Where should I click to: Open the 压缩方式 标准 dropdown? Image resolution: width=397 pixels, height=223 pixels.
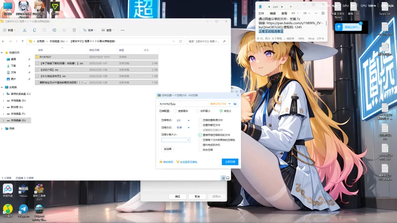click(189, 127)
